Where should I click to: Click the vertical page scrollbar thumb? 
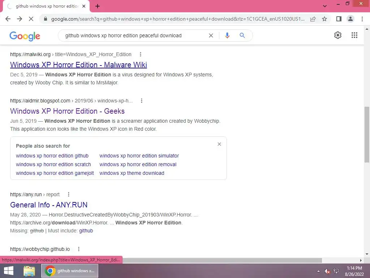(367, 134)
